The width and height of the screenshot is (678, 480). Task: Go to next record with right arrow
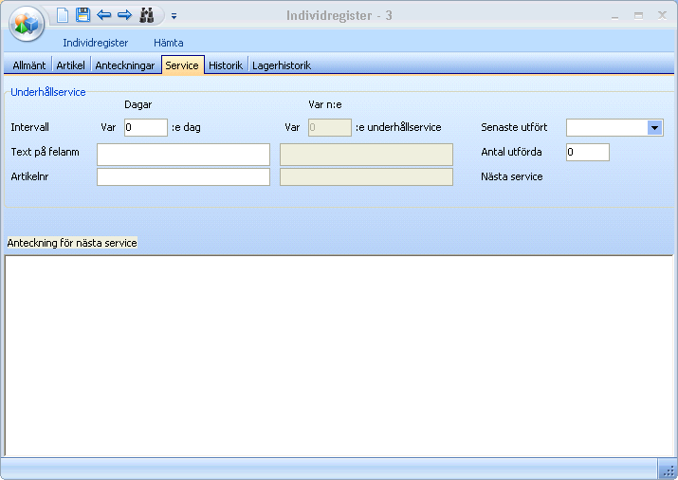click(124, 15)
